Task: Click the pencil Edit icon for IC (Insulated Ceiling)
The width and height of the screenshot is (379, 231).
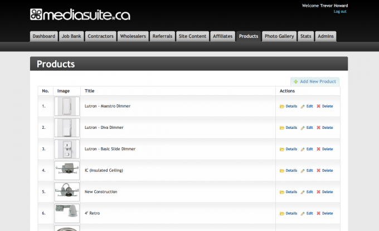Action: click(x=303, y=170)
